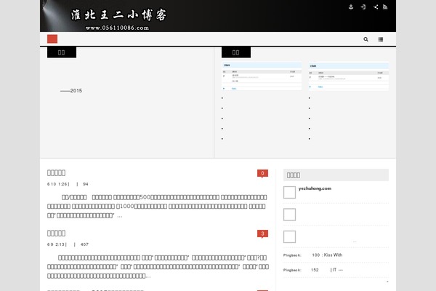Open the right featured thumbnail image
Viewport: 436px width, 291px height.
(348, 76)
